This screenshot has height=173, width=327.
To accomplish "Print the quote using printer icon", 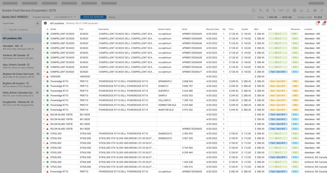I will [315, 10].
